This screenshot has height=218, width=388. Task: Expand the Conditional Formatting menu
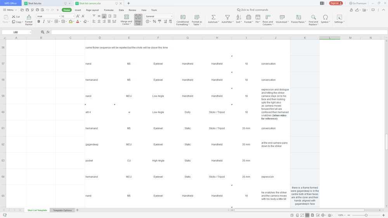[x=183, y=20]
